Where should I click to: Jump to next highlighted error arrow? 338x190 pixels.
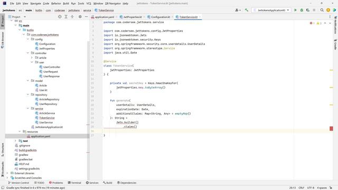click(x=330, y=23)
